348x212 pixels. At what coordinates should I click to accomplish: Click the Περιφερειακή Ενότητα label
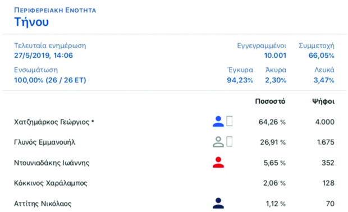click(55, 10)
